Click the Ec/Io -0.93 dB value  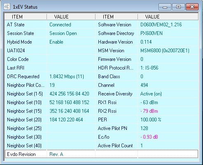[149, 137]
